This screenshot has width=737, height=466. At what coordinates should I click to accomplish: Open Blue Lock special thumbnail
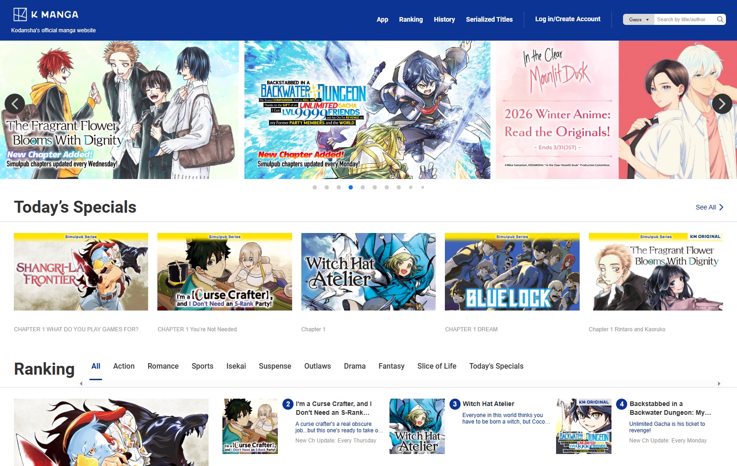(x=512, y=272)
